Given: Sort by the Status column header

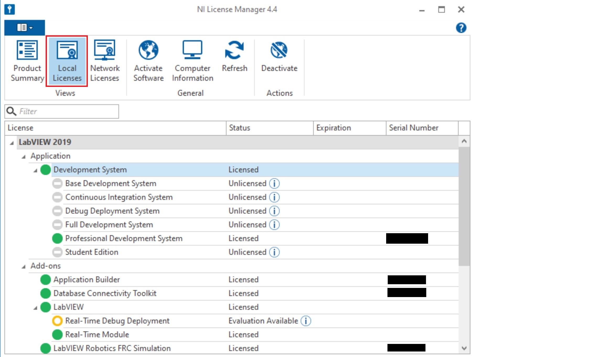Looking at the screenshot, I should click(x=270, y=128).
